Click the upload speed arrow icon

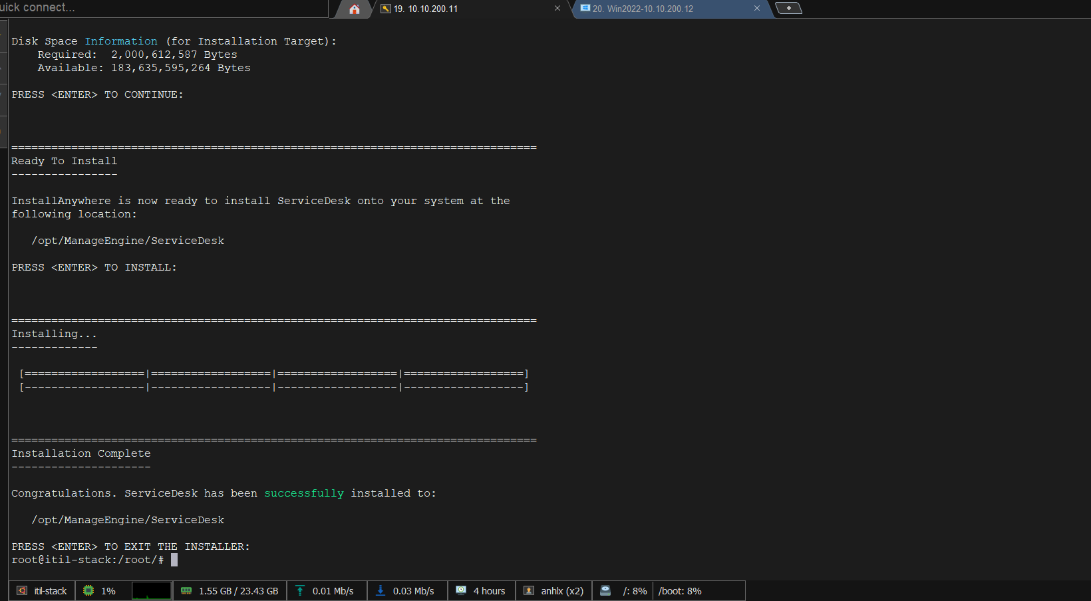point(300,590)
